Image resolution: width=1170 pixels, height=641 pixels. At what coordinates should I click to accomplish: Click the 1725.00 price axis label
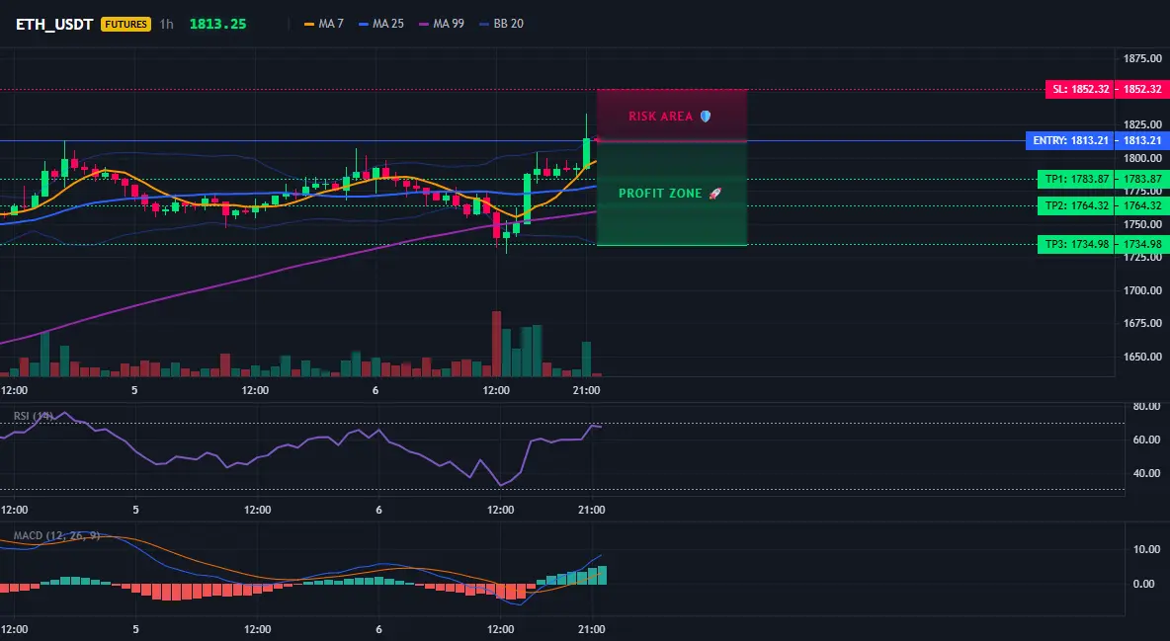click(1142, 257)
